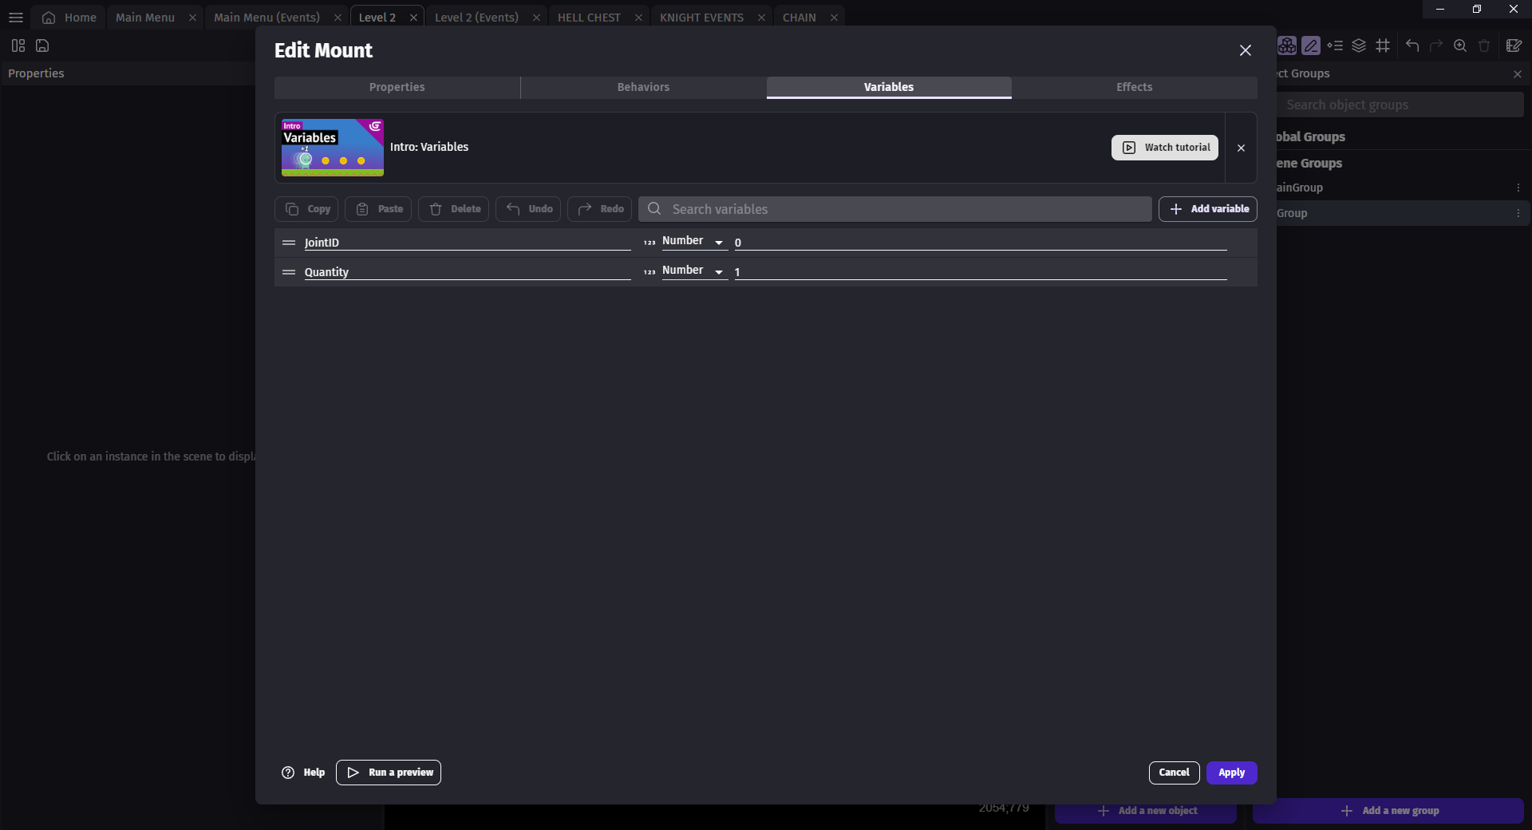The width and height of the screenshot is (1532, 830).
Task: Open the object groups pencil icon
Action: pyautogui.click(x=1311, y=45)
